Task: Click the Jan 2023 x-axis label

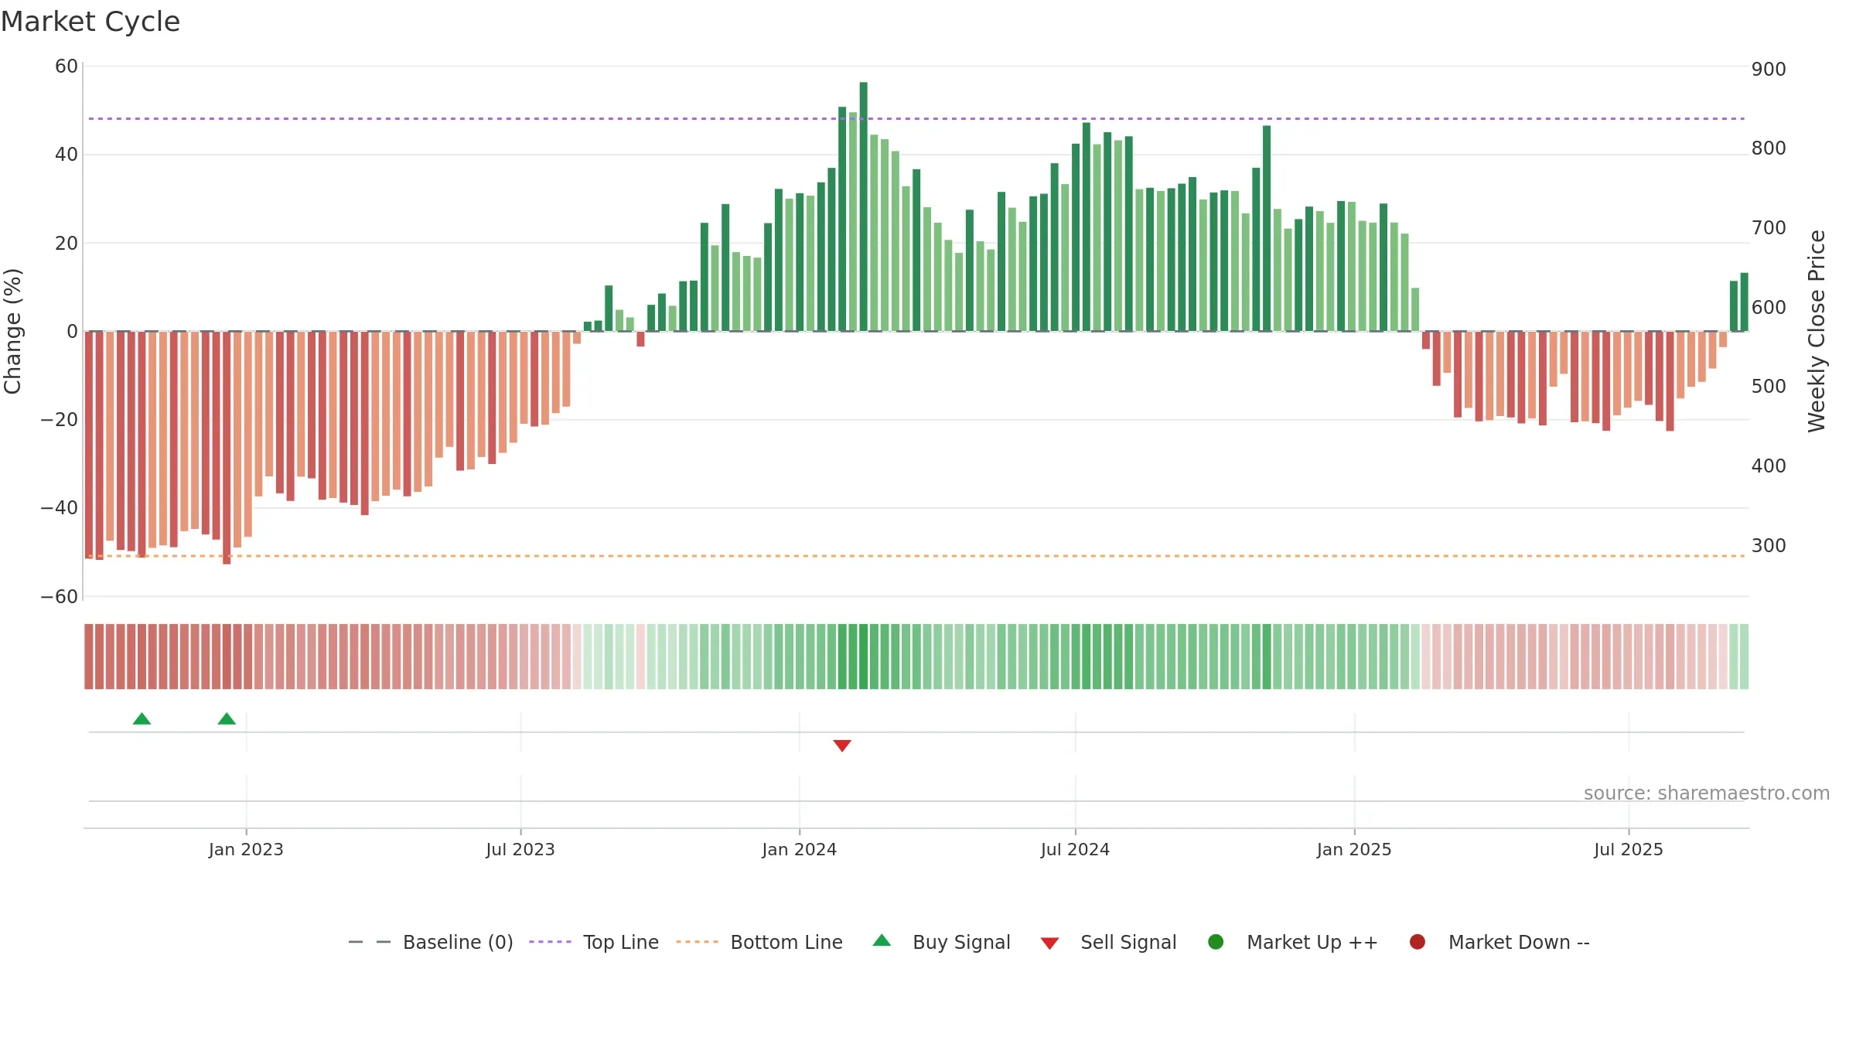Action: click(246, 849)
